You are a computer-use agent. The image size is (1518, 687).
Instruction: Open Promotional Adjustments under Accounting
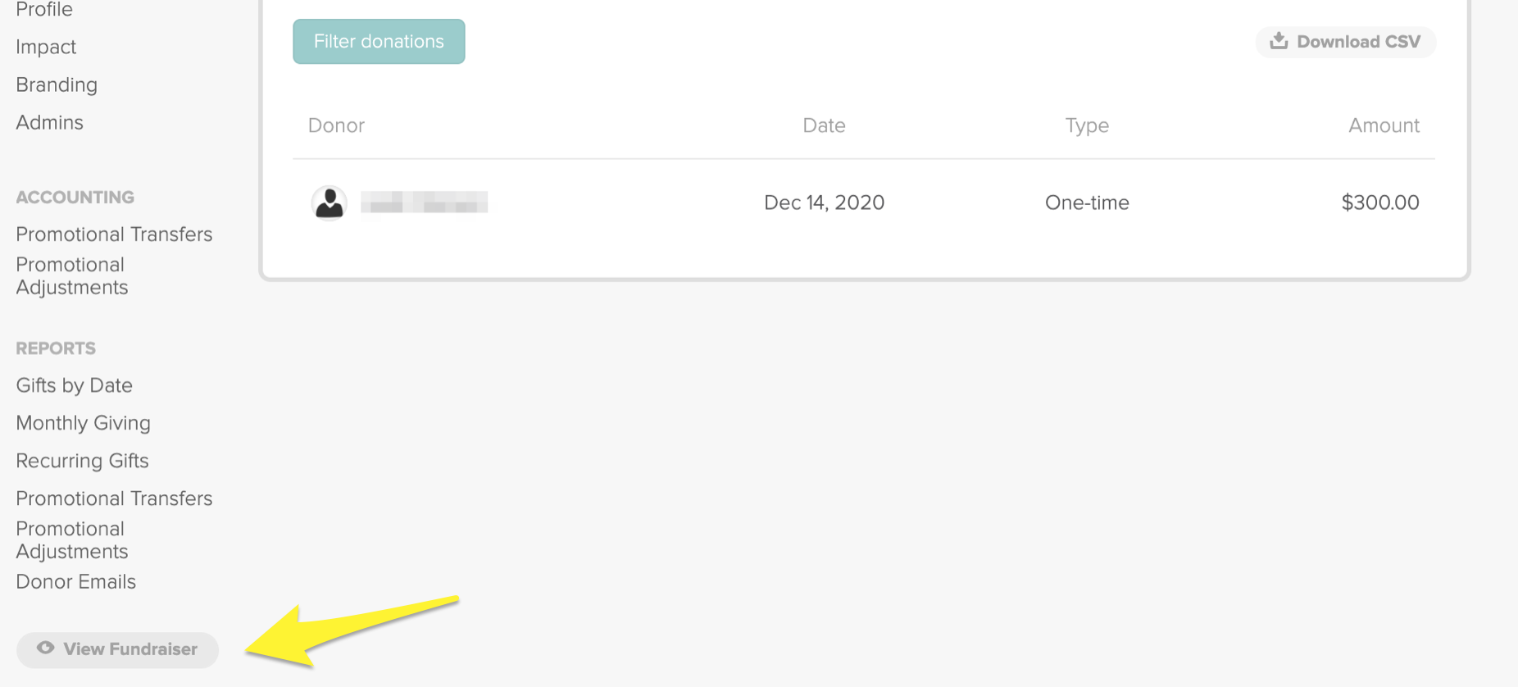[x=72, y=276]
